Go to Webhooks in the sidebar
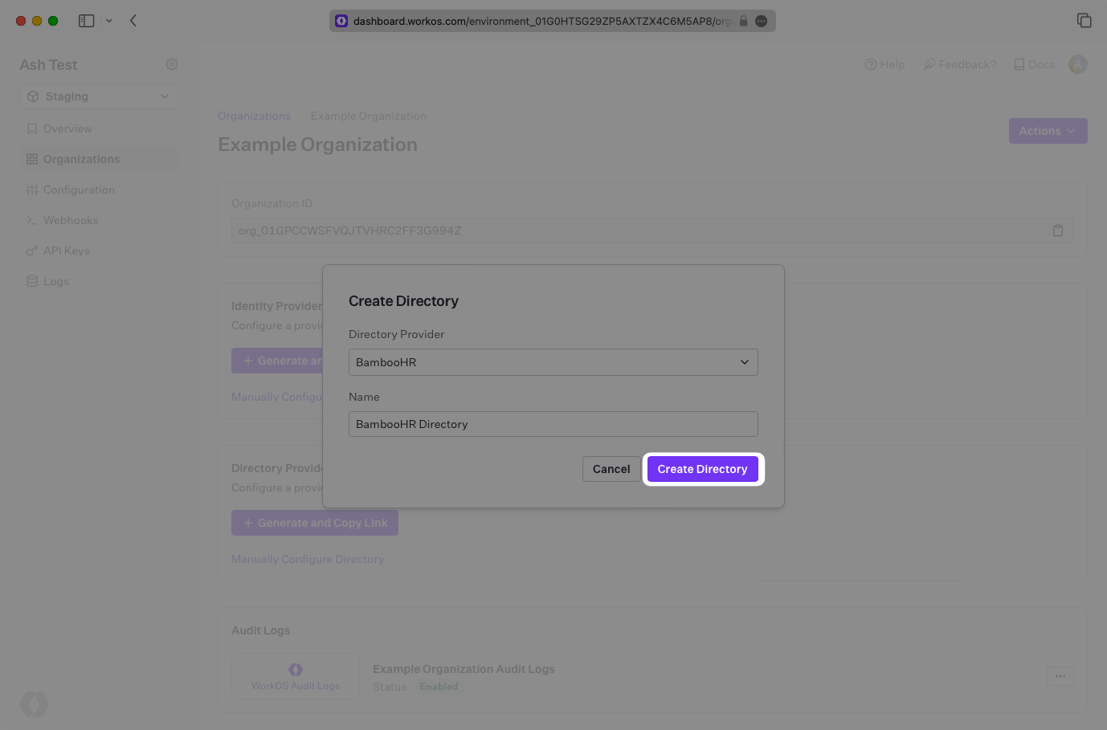 [x=71, y=220]
